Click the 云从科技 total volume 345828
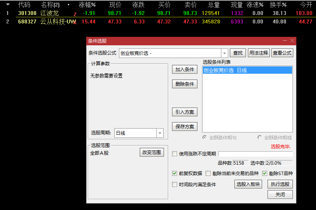This screenshot has height=210, width=316. (x=211, y=22)
